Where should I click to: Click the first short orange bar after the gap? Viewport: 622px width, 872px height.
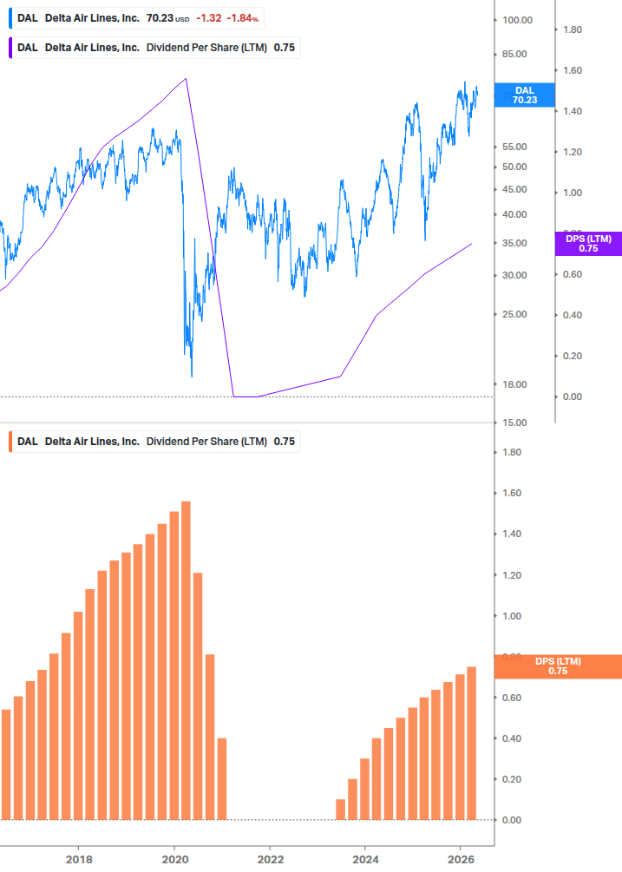click(341, 810)
